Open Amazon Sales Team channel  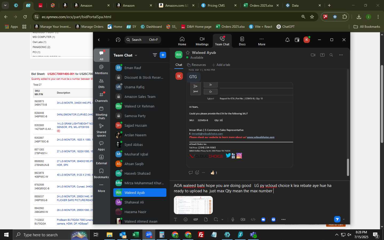pos(140,97)
